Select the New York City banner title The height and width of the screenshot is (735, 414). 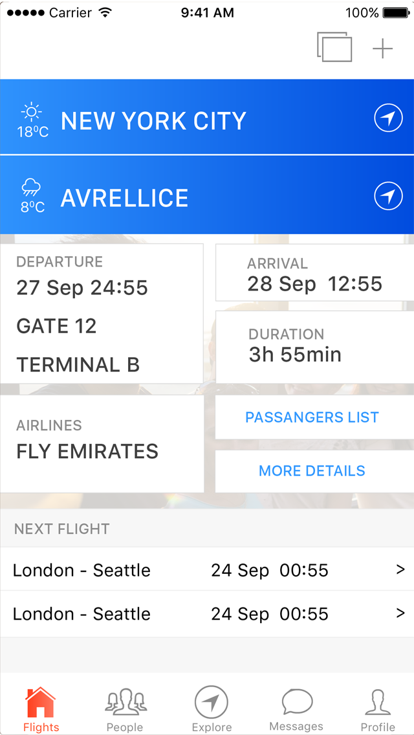pyautogui.click(x=153, y=121)
